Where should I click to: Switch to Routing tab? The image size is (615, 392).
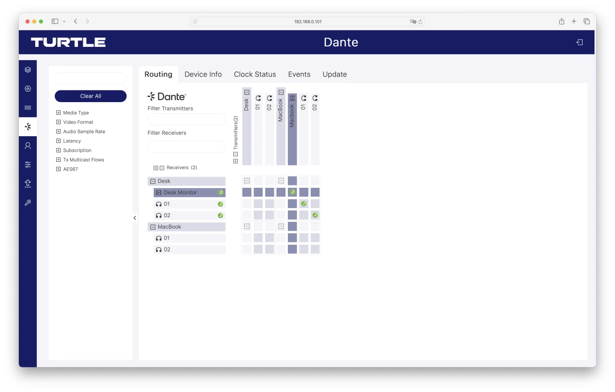click(158, 74)
